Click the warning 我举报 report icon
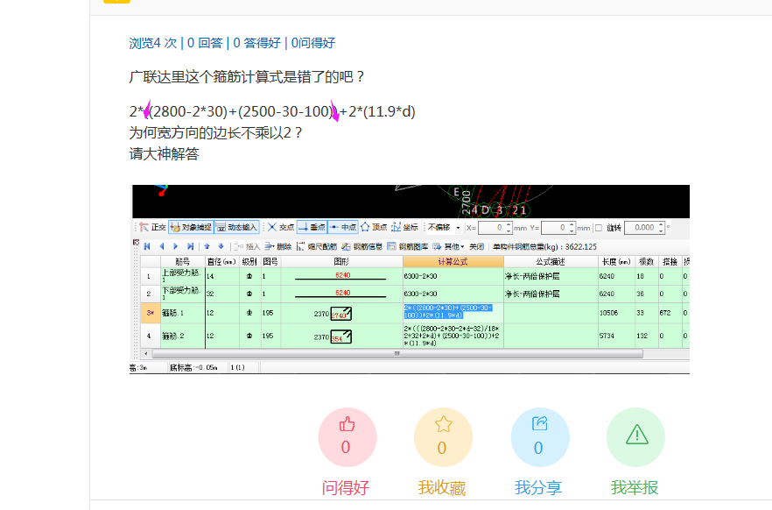 pos(636,434)
